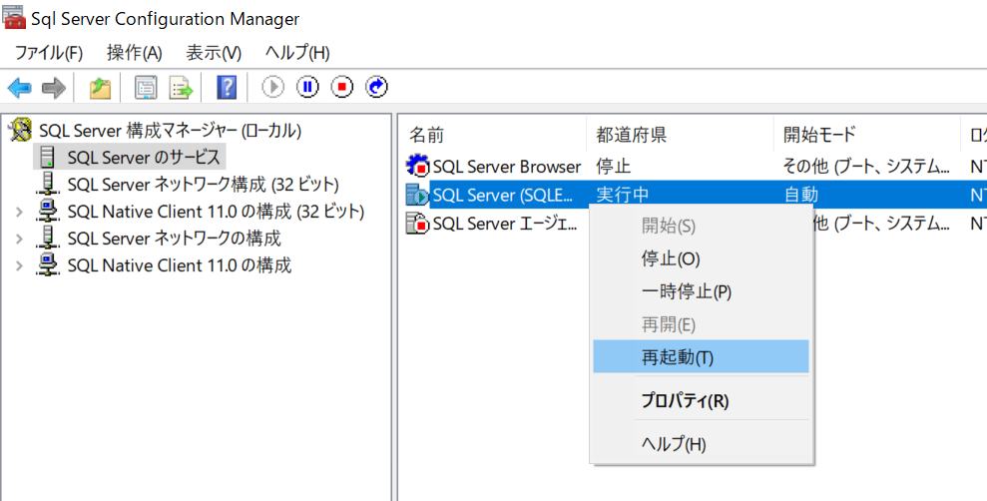The height and width of the screenshot is (501, 987).
Task: Click the Stop service toolbar button
Action: point(341,87)
